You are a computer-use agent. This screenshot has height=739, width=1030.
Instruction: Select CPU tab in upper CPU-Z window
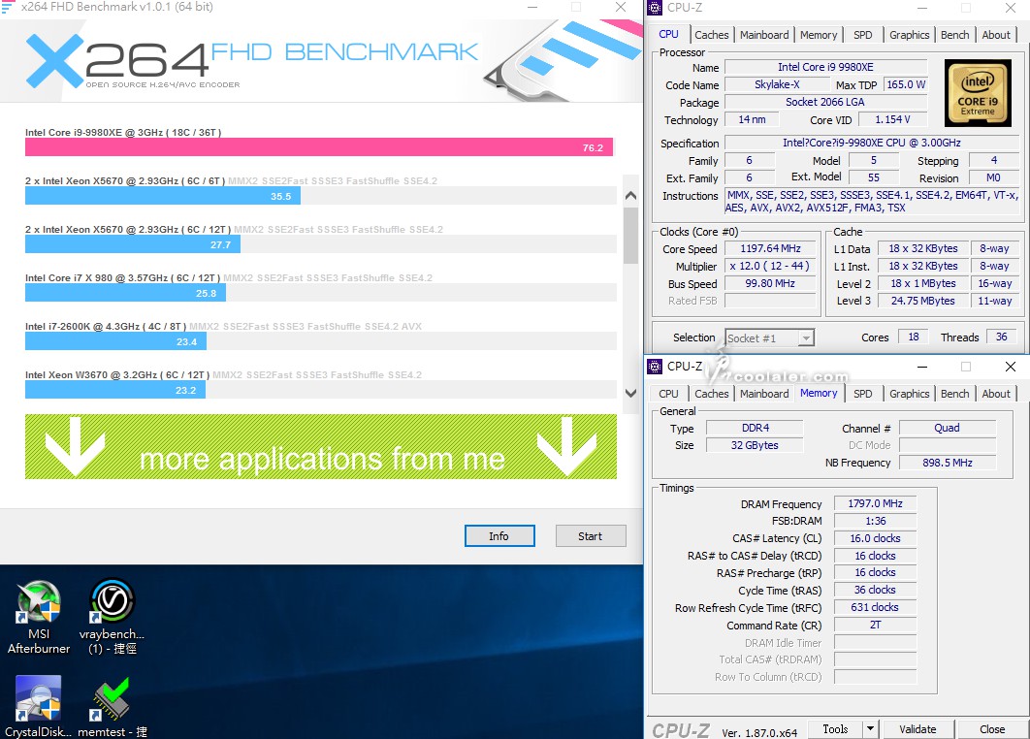click(x=668, y=34)
